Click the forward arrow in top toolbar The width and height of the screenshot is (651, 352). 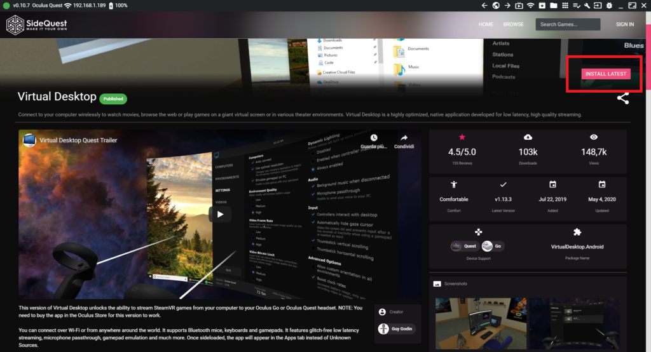pyautogui.click(x=507, y=6)
